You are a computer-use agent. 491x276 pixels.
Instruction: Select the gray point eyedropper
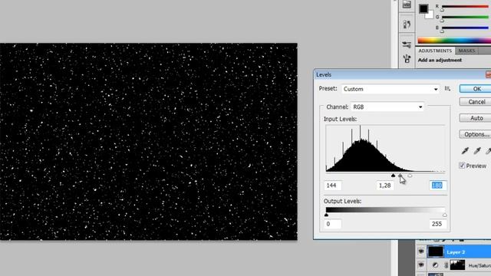tap(477, 151)
